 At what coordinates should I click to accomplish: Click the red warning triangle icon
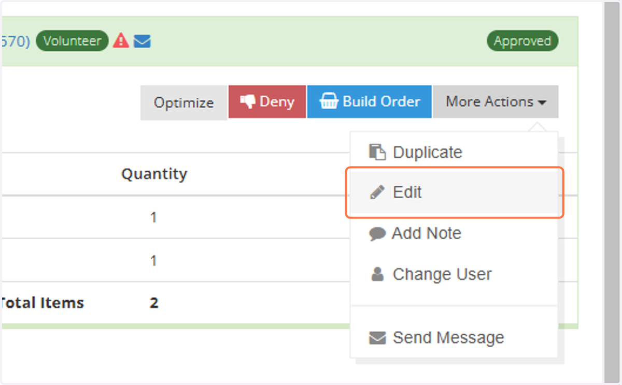121,40
